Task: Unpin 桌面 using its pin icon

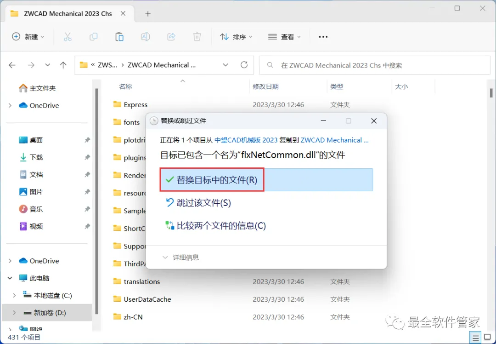Action: [x=87, y=140]
